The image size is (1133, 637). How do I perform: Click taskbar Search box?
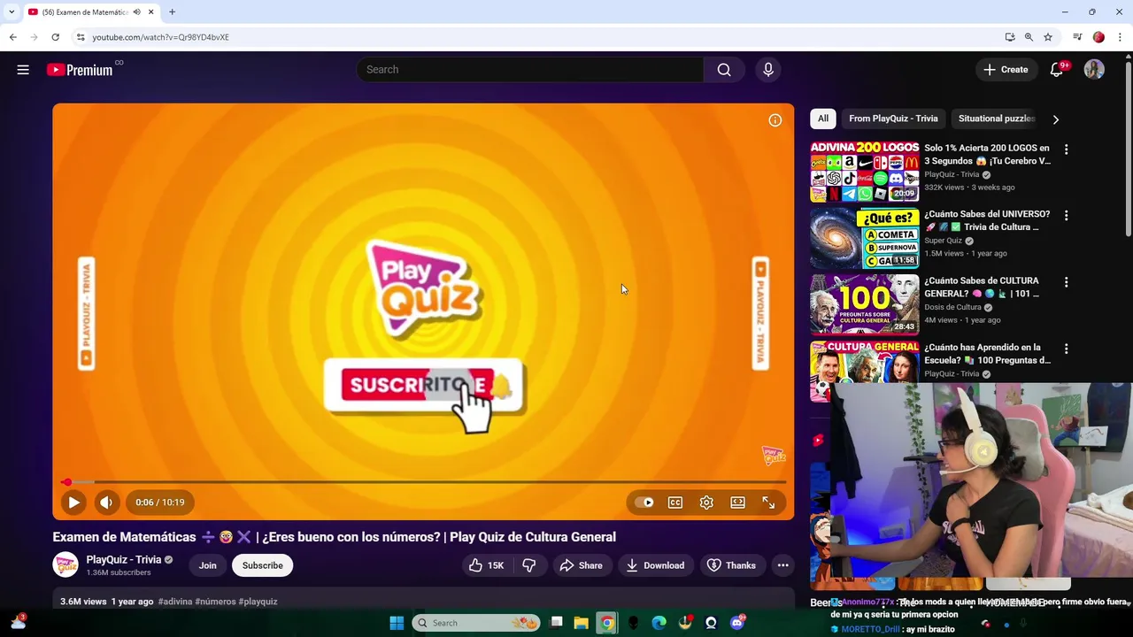click(476, 623)
